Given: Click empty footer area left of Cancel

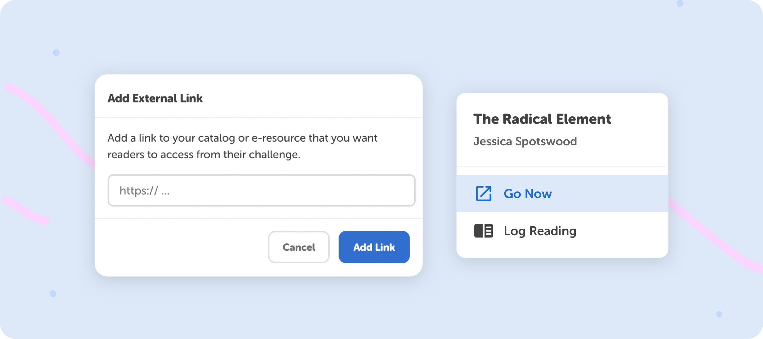Looking at the screenshot, I should pyautogui.click(x=182, y=247).
